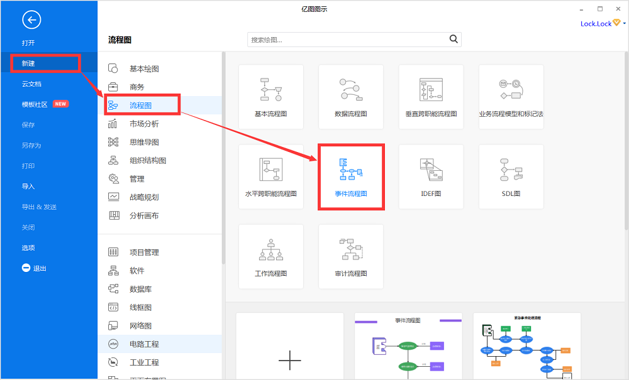Click the 商务 briefcase icon
Screen dimensions: 629x380
coord(113,87)
